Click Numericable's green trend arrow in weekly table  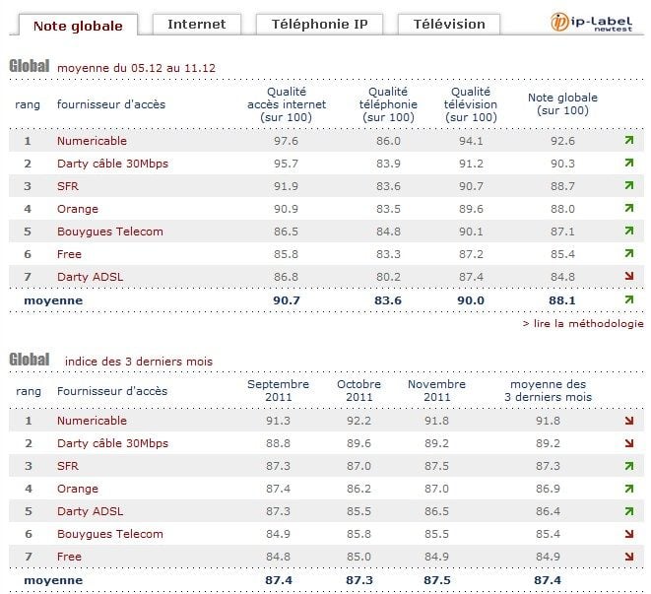[x=628, y=141]
